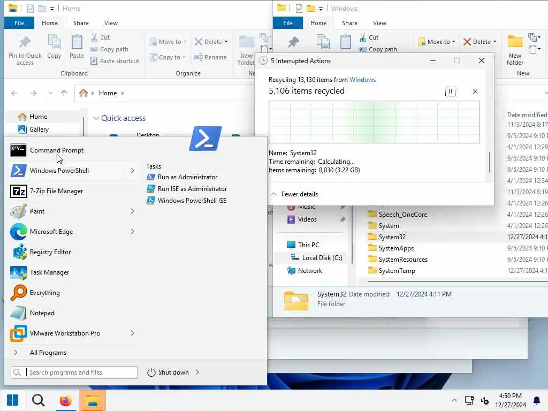
Task: Pause the recycling operation
Action: 450,92
